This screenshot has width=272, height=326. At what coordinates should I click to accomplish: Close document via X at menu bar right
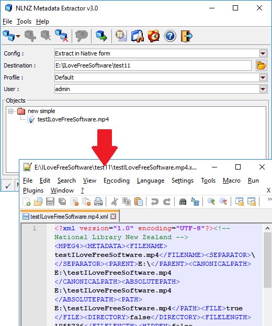pyautogui.click(x=268, y=190)
